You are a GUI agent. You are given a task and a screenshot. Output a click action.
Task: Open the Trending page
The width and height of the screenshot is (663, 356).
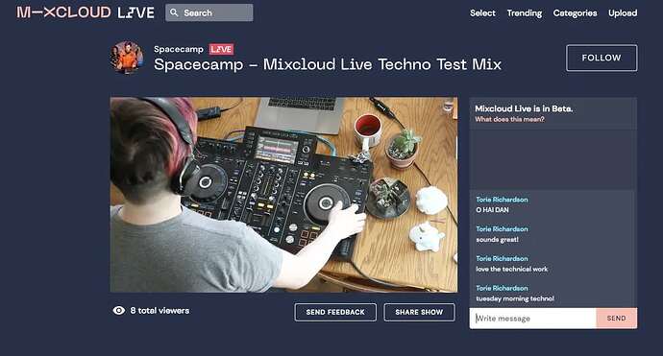click(525, 13)
